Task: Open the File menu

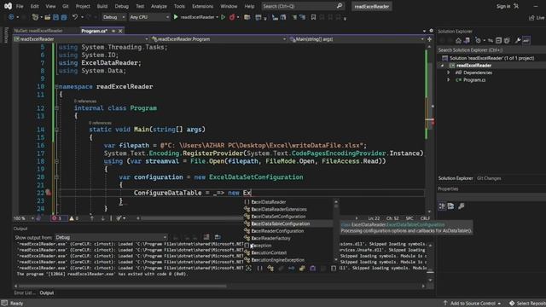Action: pos(20,6)
